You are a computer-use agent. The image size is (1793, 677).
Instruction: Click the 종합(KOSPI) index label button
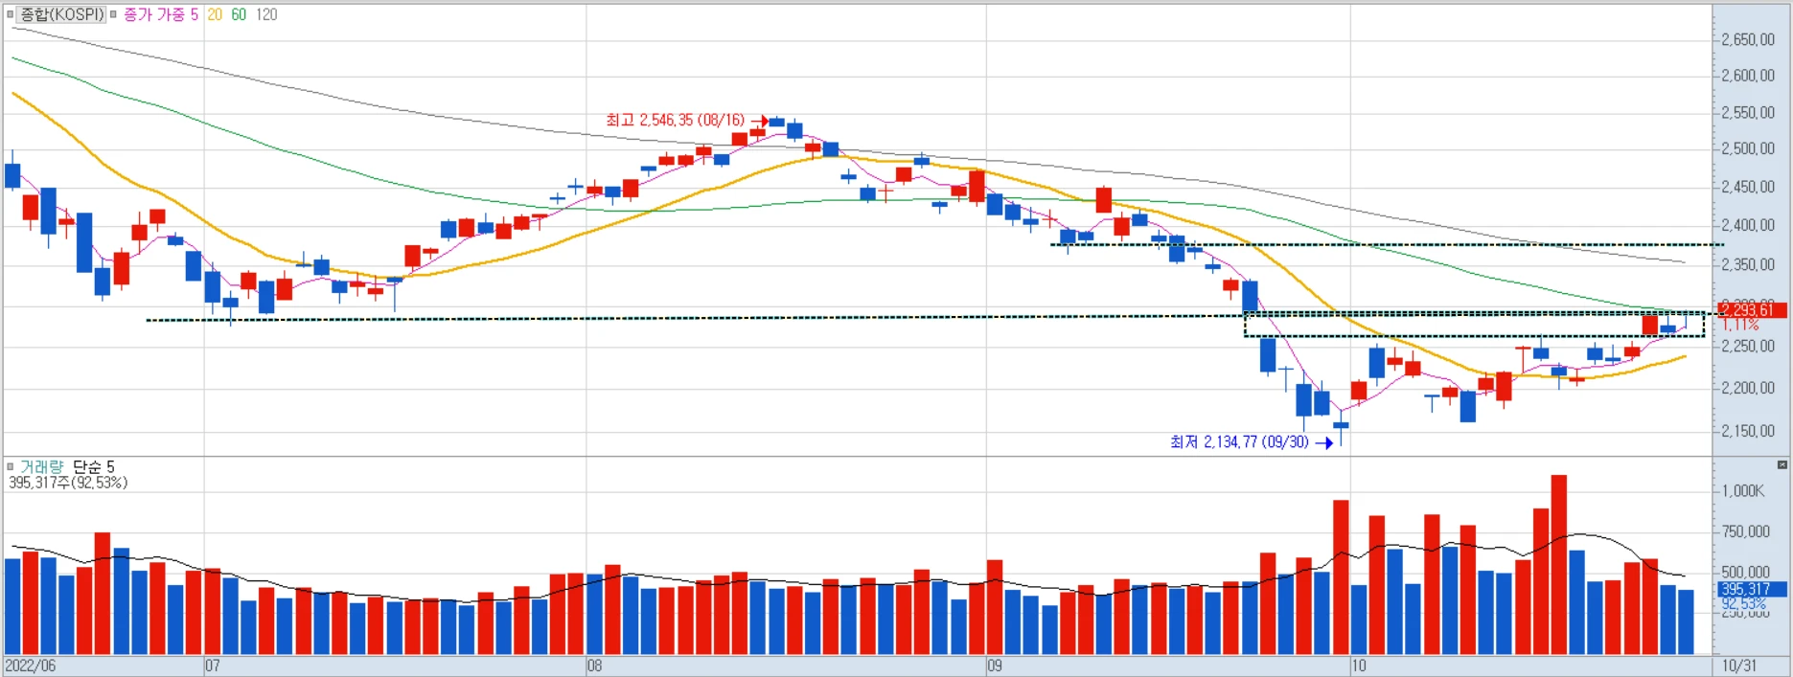pyautogui.click(x=62, y=14)
